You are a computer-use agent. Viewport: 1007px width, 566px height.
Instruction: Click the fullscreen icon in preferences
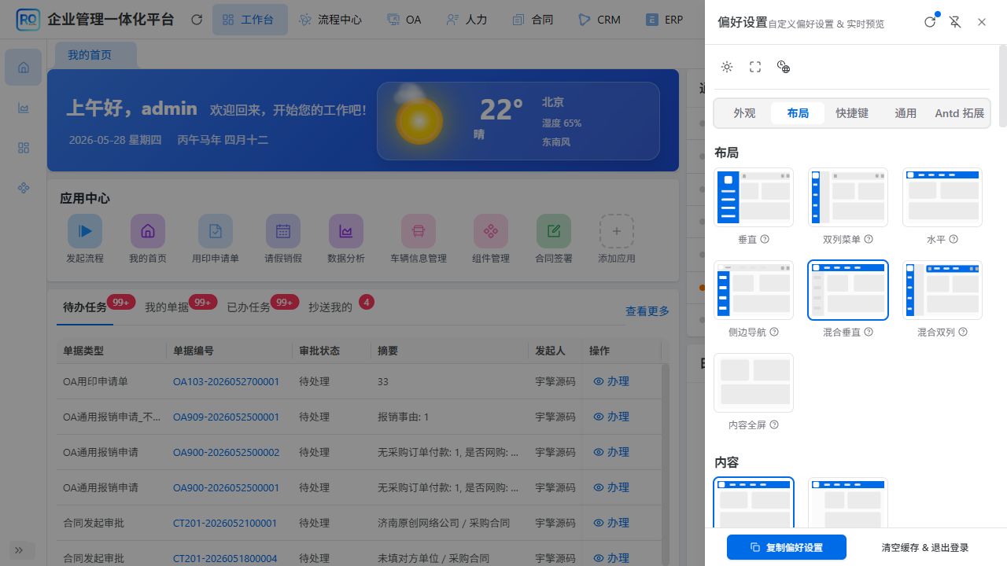click(x=755, y=67)
